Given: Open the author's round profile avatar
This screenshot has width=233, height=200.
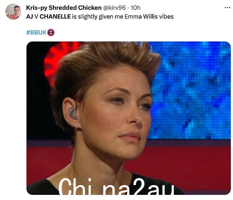Looking at the screenshot, I should pos(13,12).
